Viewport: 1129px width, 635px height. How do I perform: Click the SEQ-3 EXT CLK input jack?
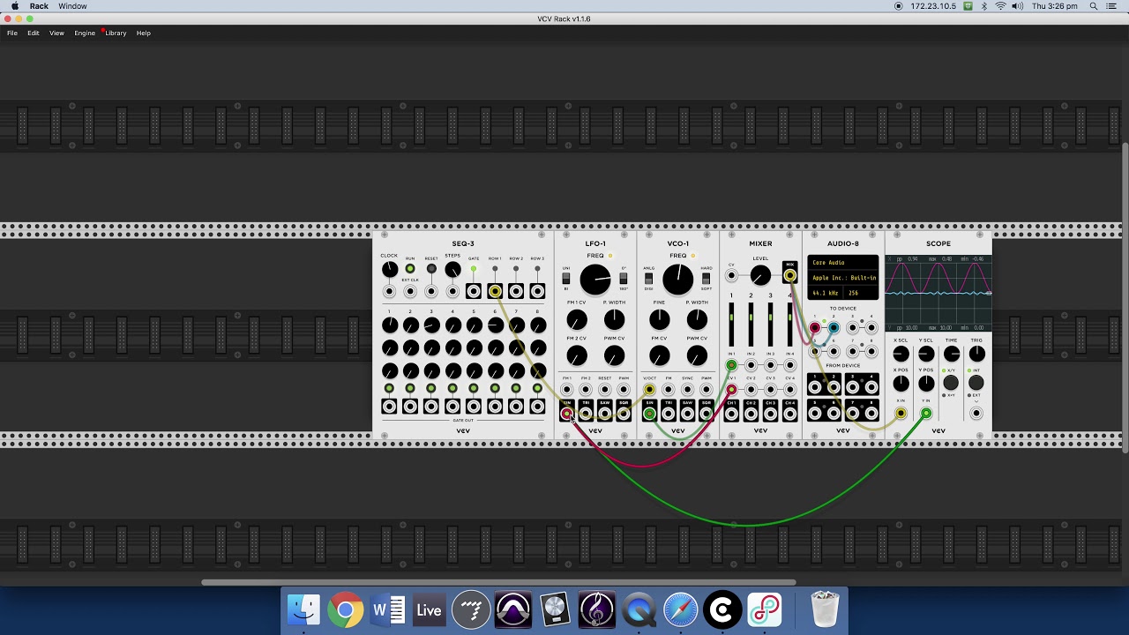click(x=410, y=291)
